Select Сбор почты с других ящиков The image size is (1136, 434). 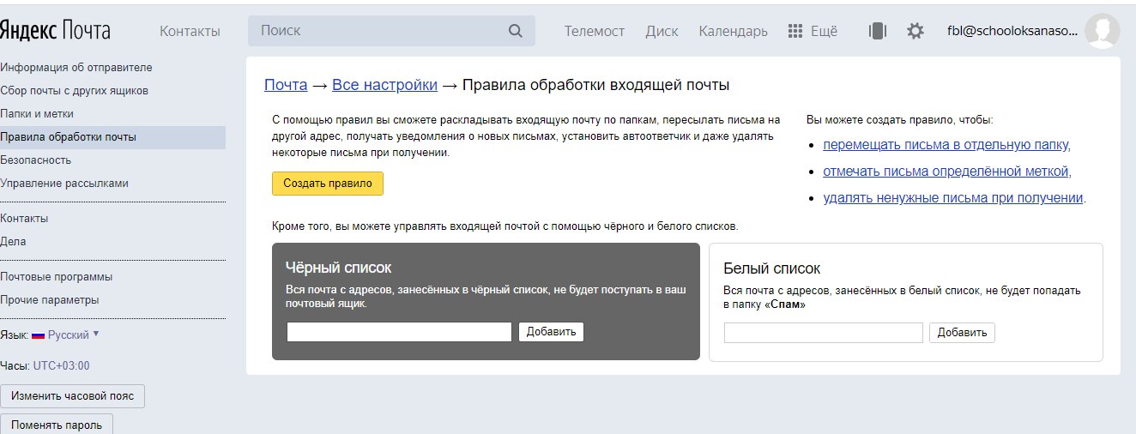[75, 90]
